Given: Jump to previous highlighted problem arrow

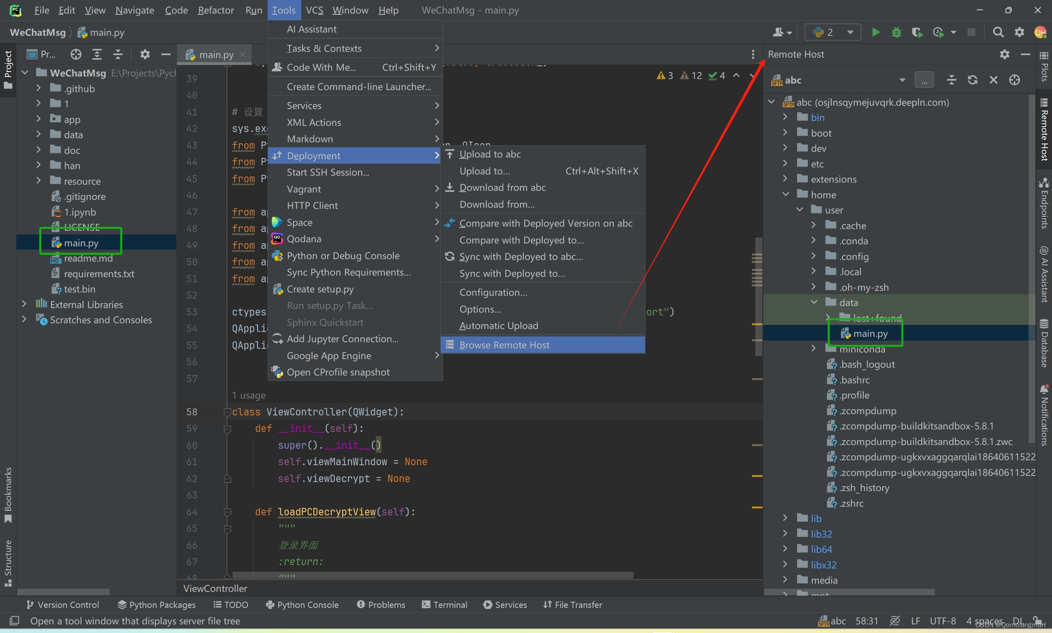Looking at the screenshot, I should point(736,76).
